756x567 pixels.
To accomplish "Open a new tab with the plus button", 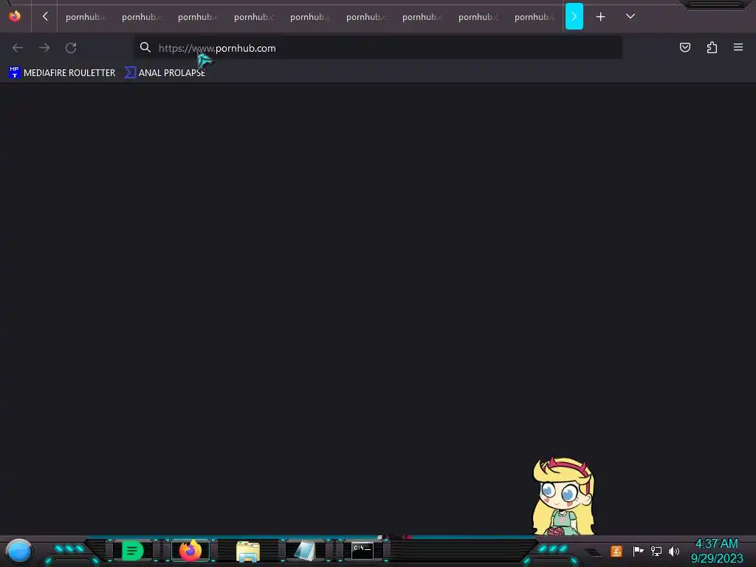I will click(x=600, y=17).
